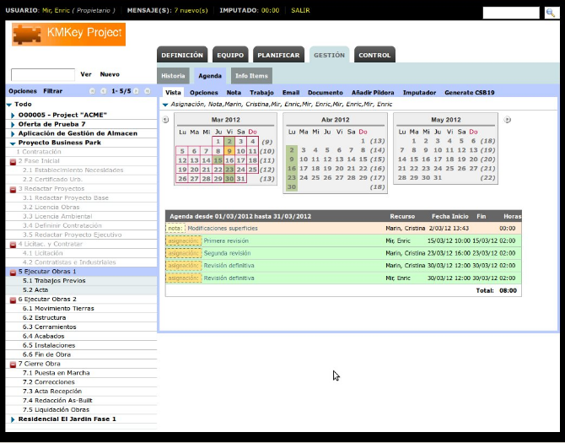The image size is (565, 443).
Task: Collapse the Proyecto Business Park tree node
Action: tap(13, 143)
